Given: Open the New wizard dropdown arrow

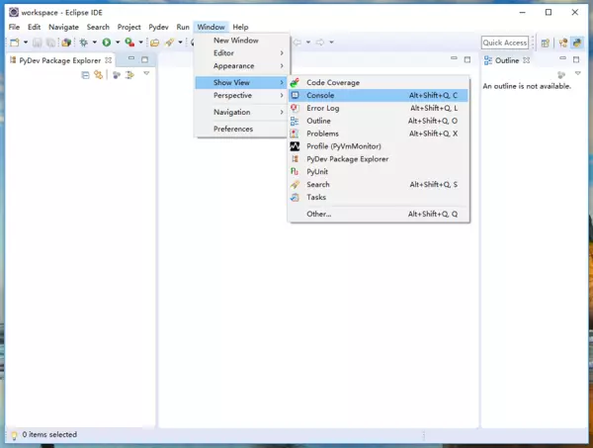Looking at the screenshot, I should coord(26,43).
